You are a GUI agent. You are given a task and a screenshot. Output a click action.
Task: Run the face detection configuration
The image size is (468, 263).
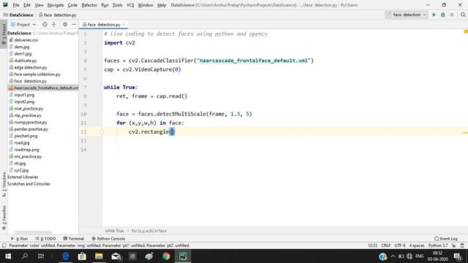(x=434, y=15)
